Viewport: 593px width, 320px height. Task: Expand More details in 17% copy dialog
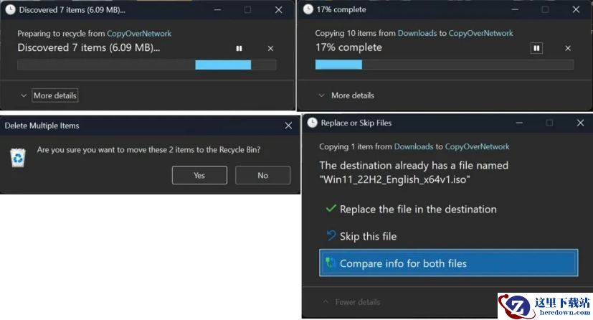346,95
